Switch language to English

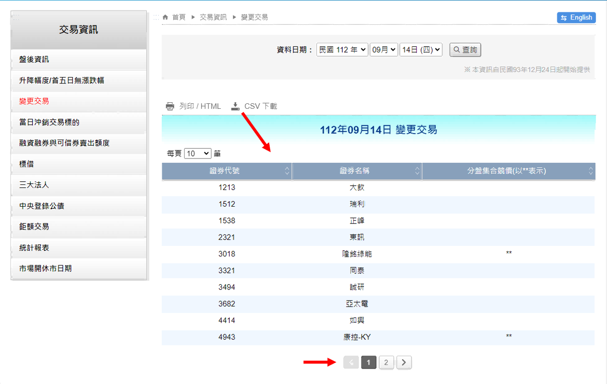(x=576, y=17)
